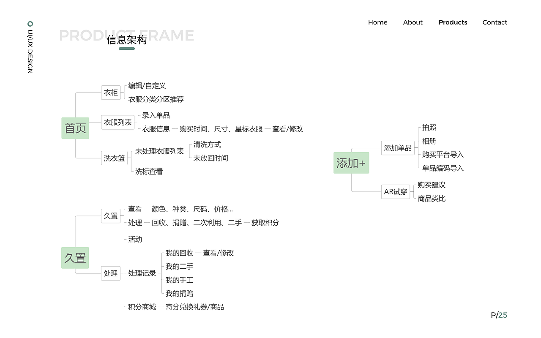Screen dimensions: 541x338
Task: Open the 衣柜 branch node
Action: coord(111,93)
